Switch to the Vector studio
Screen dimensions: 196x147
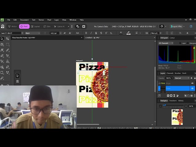coord(12,26)
